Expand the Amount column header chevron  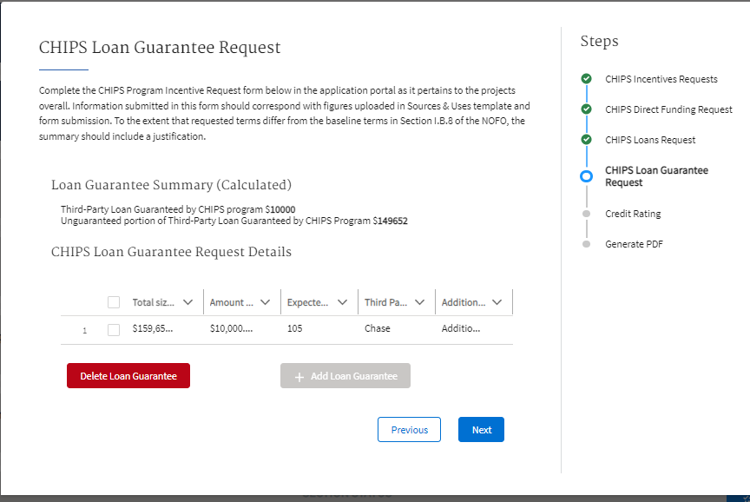tap(265, 302)
